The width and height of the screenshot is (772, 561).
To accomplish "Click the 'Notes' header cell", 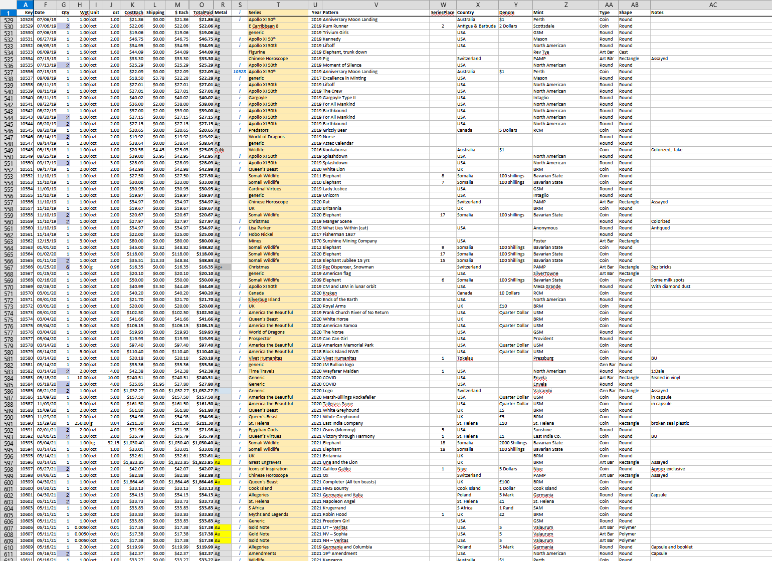I will 713,13.
